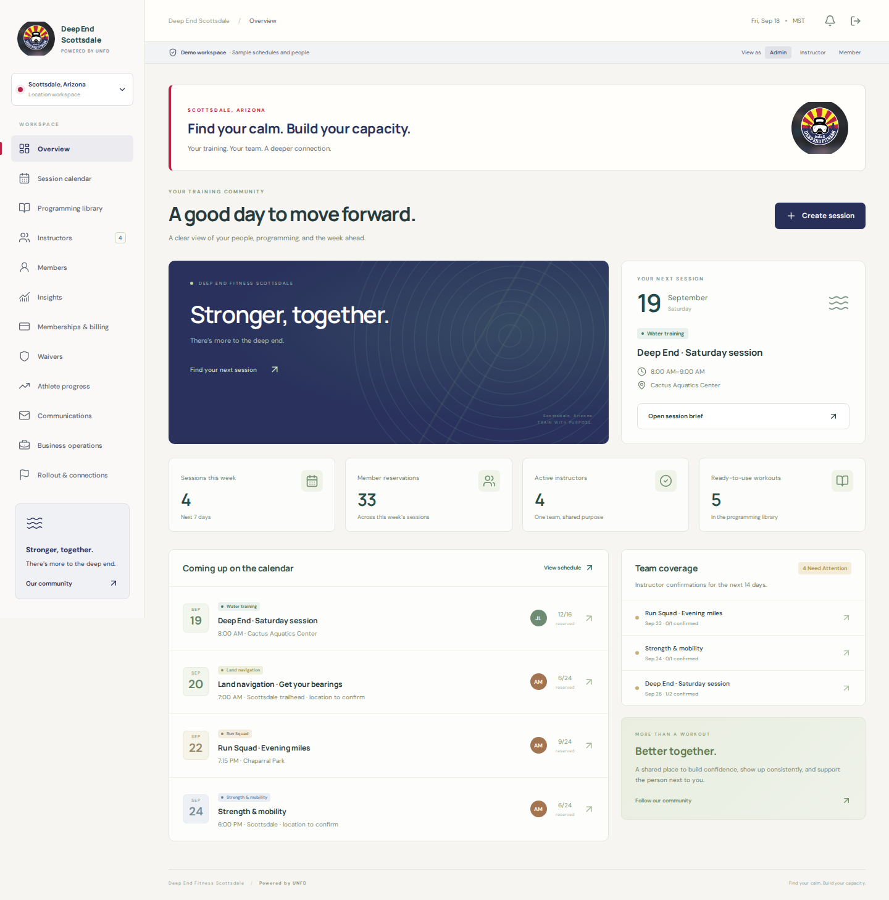Screen dimensions: 889x900
Task: Open Athlete progress page
Action: click(x=72, y=386)
